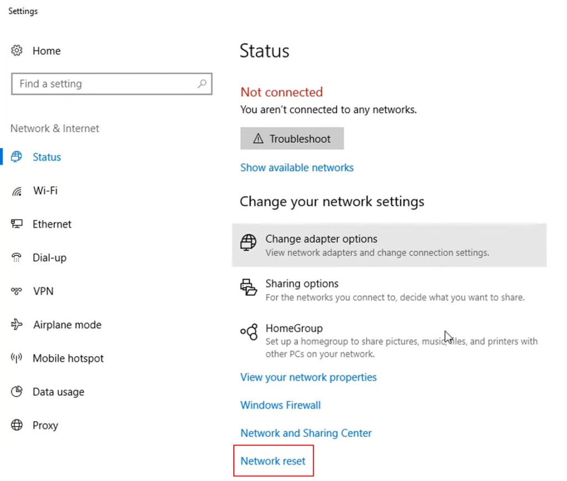567x481 pixels.
Task: Select the Status entry in the sidebar
Action: coord(47,156)
